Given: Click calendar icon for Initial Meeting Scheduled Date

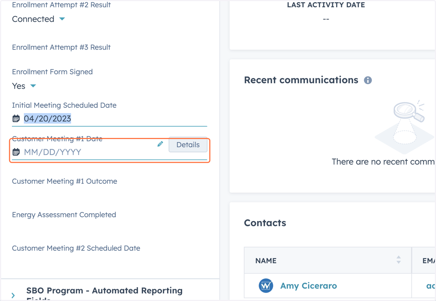Looking at the screenshot, I should pyautogui.click(x=16, y=119).
